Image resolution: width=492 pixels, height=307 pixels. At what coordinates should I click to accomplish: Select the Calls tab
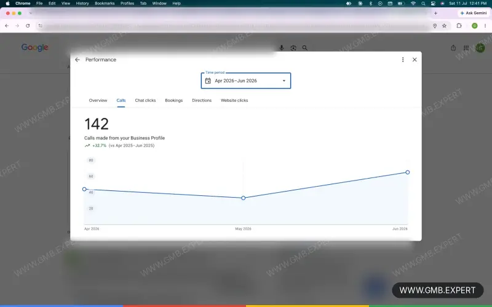(x=121, y=100)
